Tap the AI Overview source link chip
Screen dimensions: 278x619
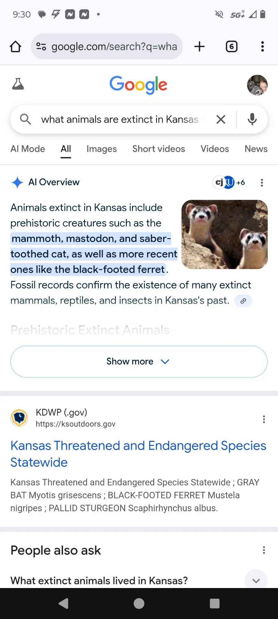pyautogui.click(x=243, y=301)
